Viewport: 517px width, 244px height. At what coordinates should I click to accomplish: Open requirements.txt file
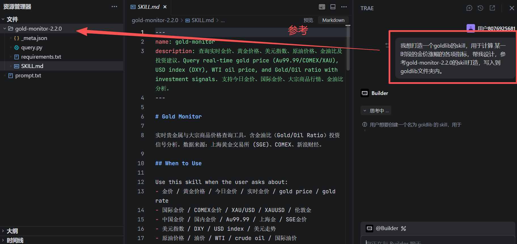pos(41,57)
